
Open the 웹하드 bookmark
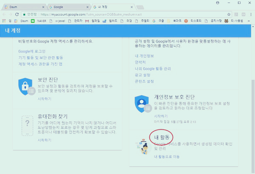coord(110,21)
